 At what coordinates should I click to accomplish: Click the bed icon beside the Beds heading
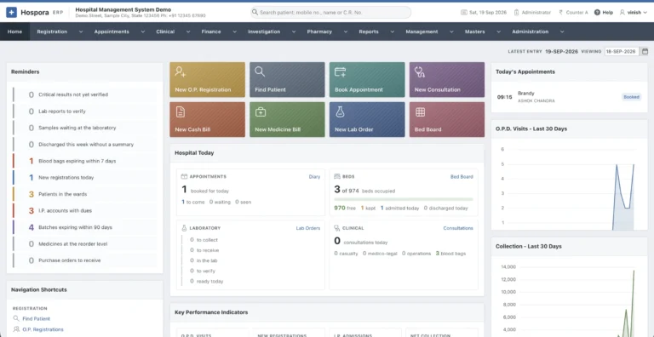[x=337, y=176]
